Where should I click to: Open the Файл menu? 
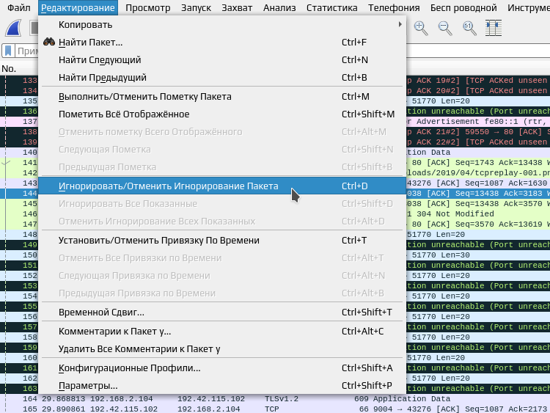point(19,8)
